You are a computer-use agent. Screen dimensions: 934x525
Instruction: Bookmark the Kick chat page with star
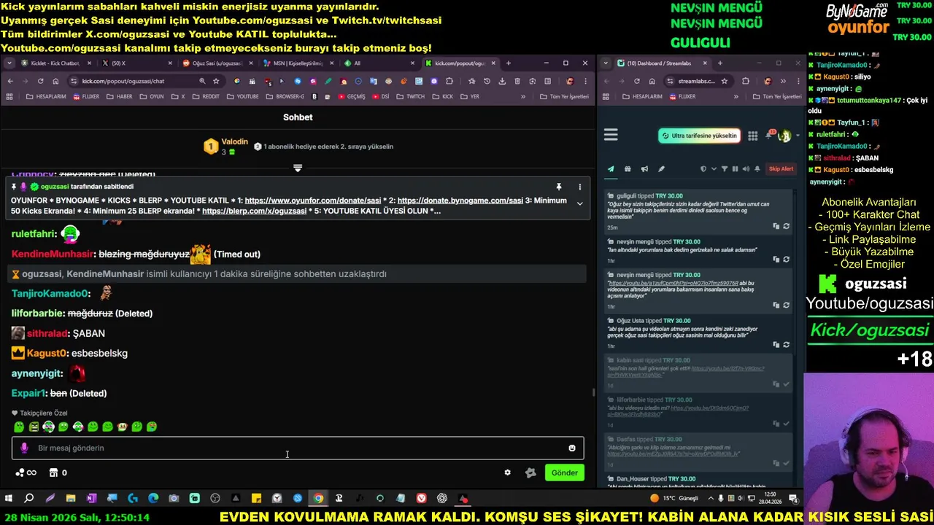coord(216,81)
